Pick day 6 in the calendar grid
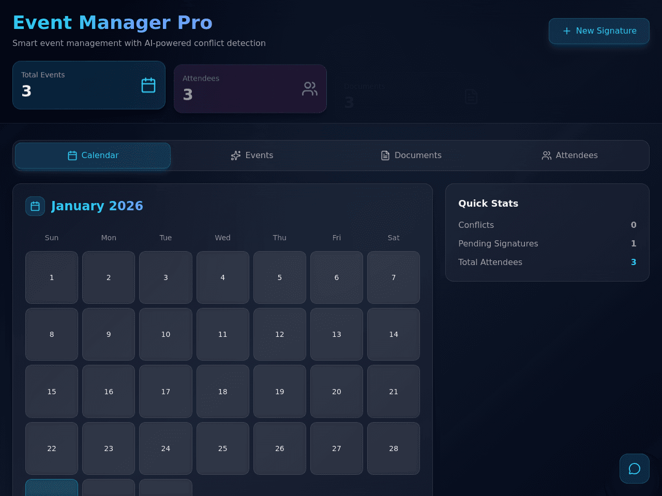 click(x=337, y=277)
